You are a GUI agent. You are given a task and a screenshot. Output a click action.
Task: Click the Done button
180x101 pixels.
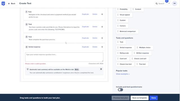[154, 98]
